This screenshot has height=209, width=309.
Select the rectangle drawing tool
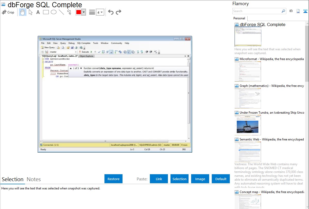coord(46,12)
